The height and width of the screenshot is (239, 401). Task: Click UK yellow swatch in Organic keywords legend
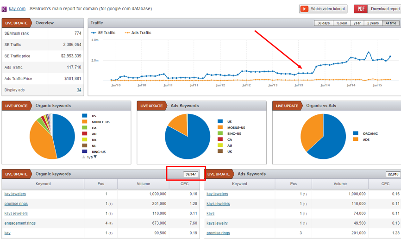[x=85, y=140]
